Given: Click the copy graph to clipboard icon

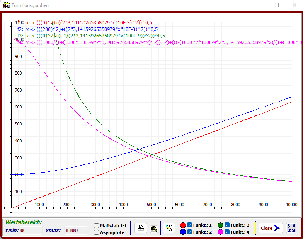Looking at the screenshot, I should click(169, 228).
